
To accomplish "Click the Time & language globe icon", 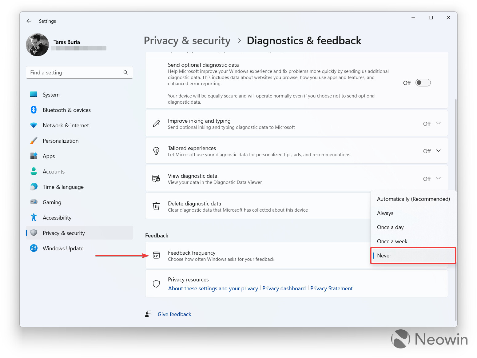I will (x=34, y=187).
